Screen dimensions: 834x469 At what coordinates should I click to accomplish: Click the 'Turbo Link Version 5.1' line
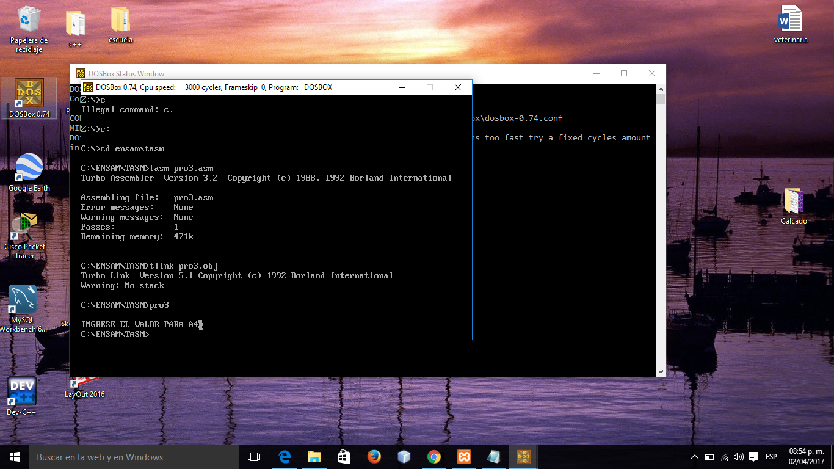click(x=238, y=276)
